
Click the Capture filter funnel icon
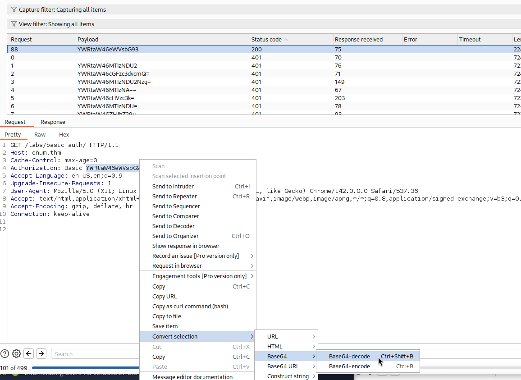click(x=14, y=9)
